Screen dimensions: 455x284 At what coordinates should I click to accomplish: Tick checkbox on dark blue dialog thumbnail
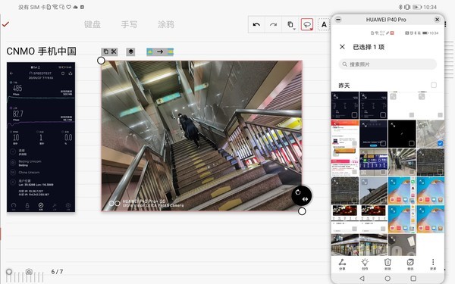click(x=383, y=143)
